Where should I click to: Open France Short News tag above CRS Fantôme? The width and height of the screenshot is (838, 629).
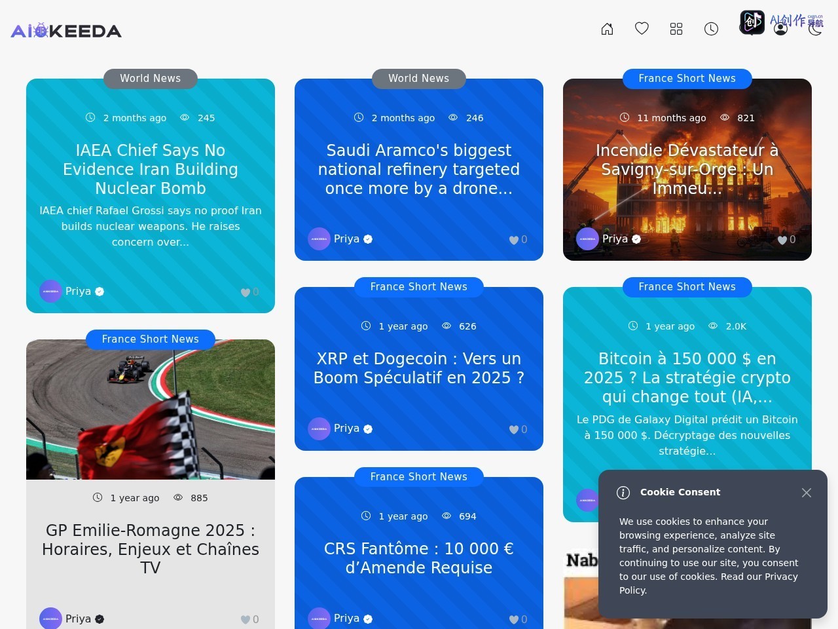419,477
